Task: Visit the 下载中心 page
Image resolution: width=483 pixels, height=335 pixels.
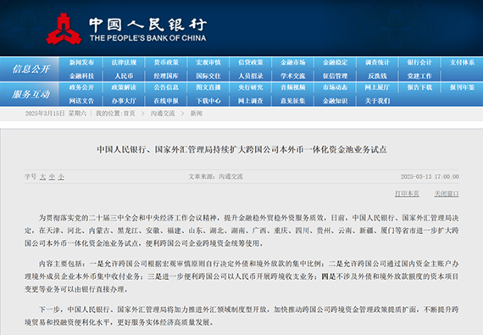Action: pos(208,101)
